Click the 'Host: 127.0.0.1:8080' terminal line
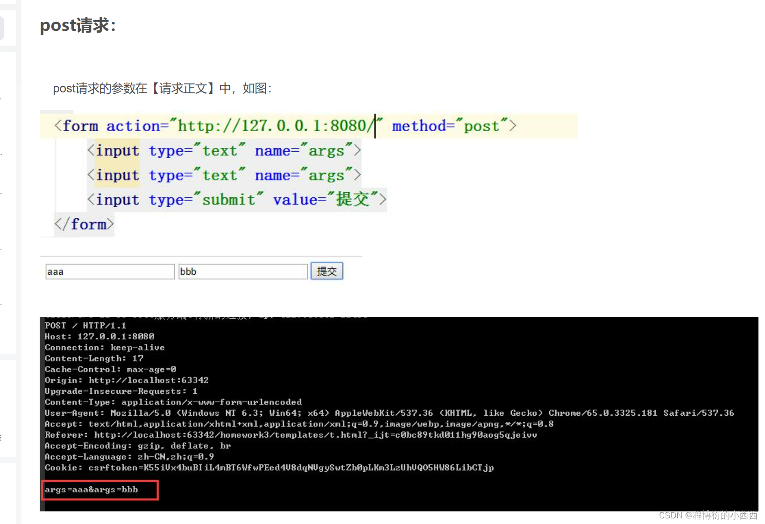The image size is (765, 524). [99, 336]
